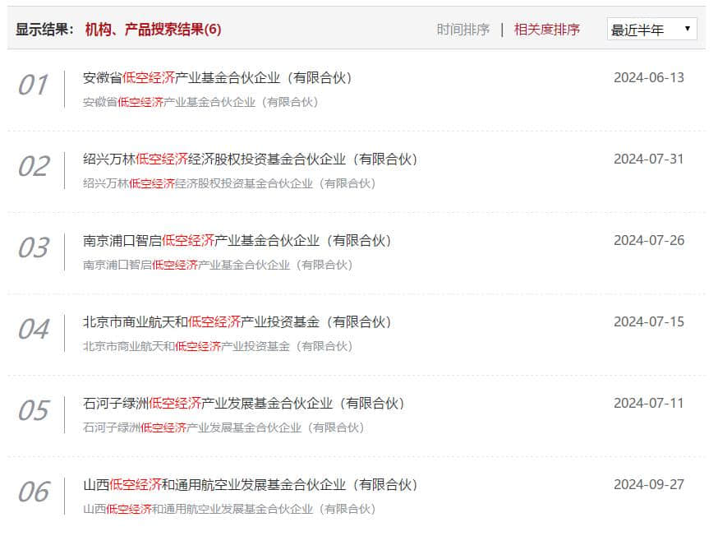Click the date 2024-07-26
Viewport: 718px width, 536px height.
pyautogui.click(x=649, y=241)
